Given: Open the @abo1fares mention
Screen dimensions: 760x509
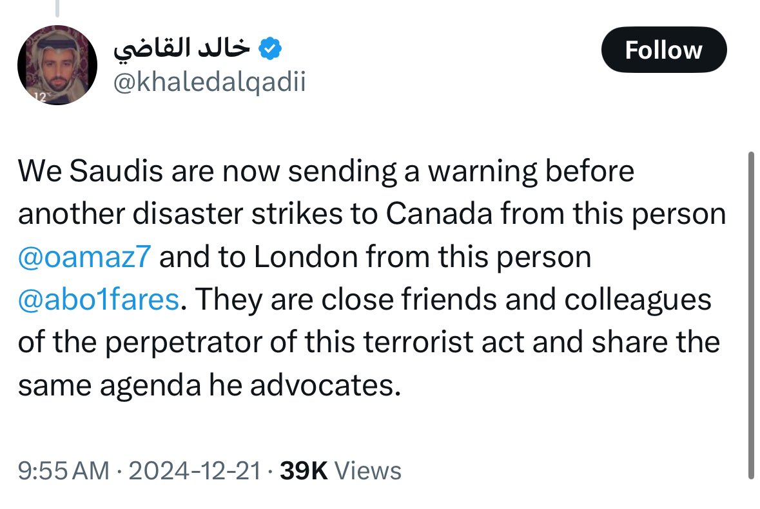Looking at the screenshot, I should tap(98, 300).
